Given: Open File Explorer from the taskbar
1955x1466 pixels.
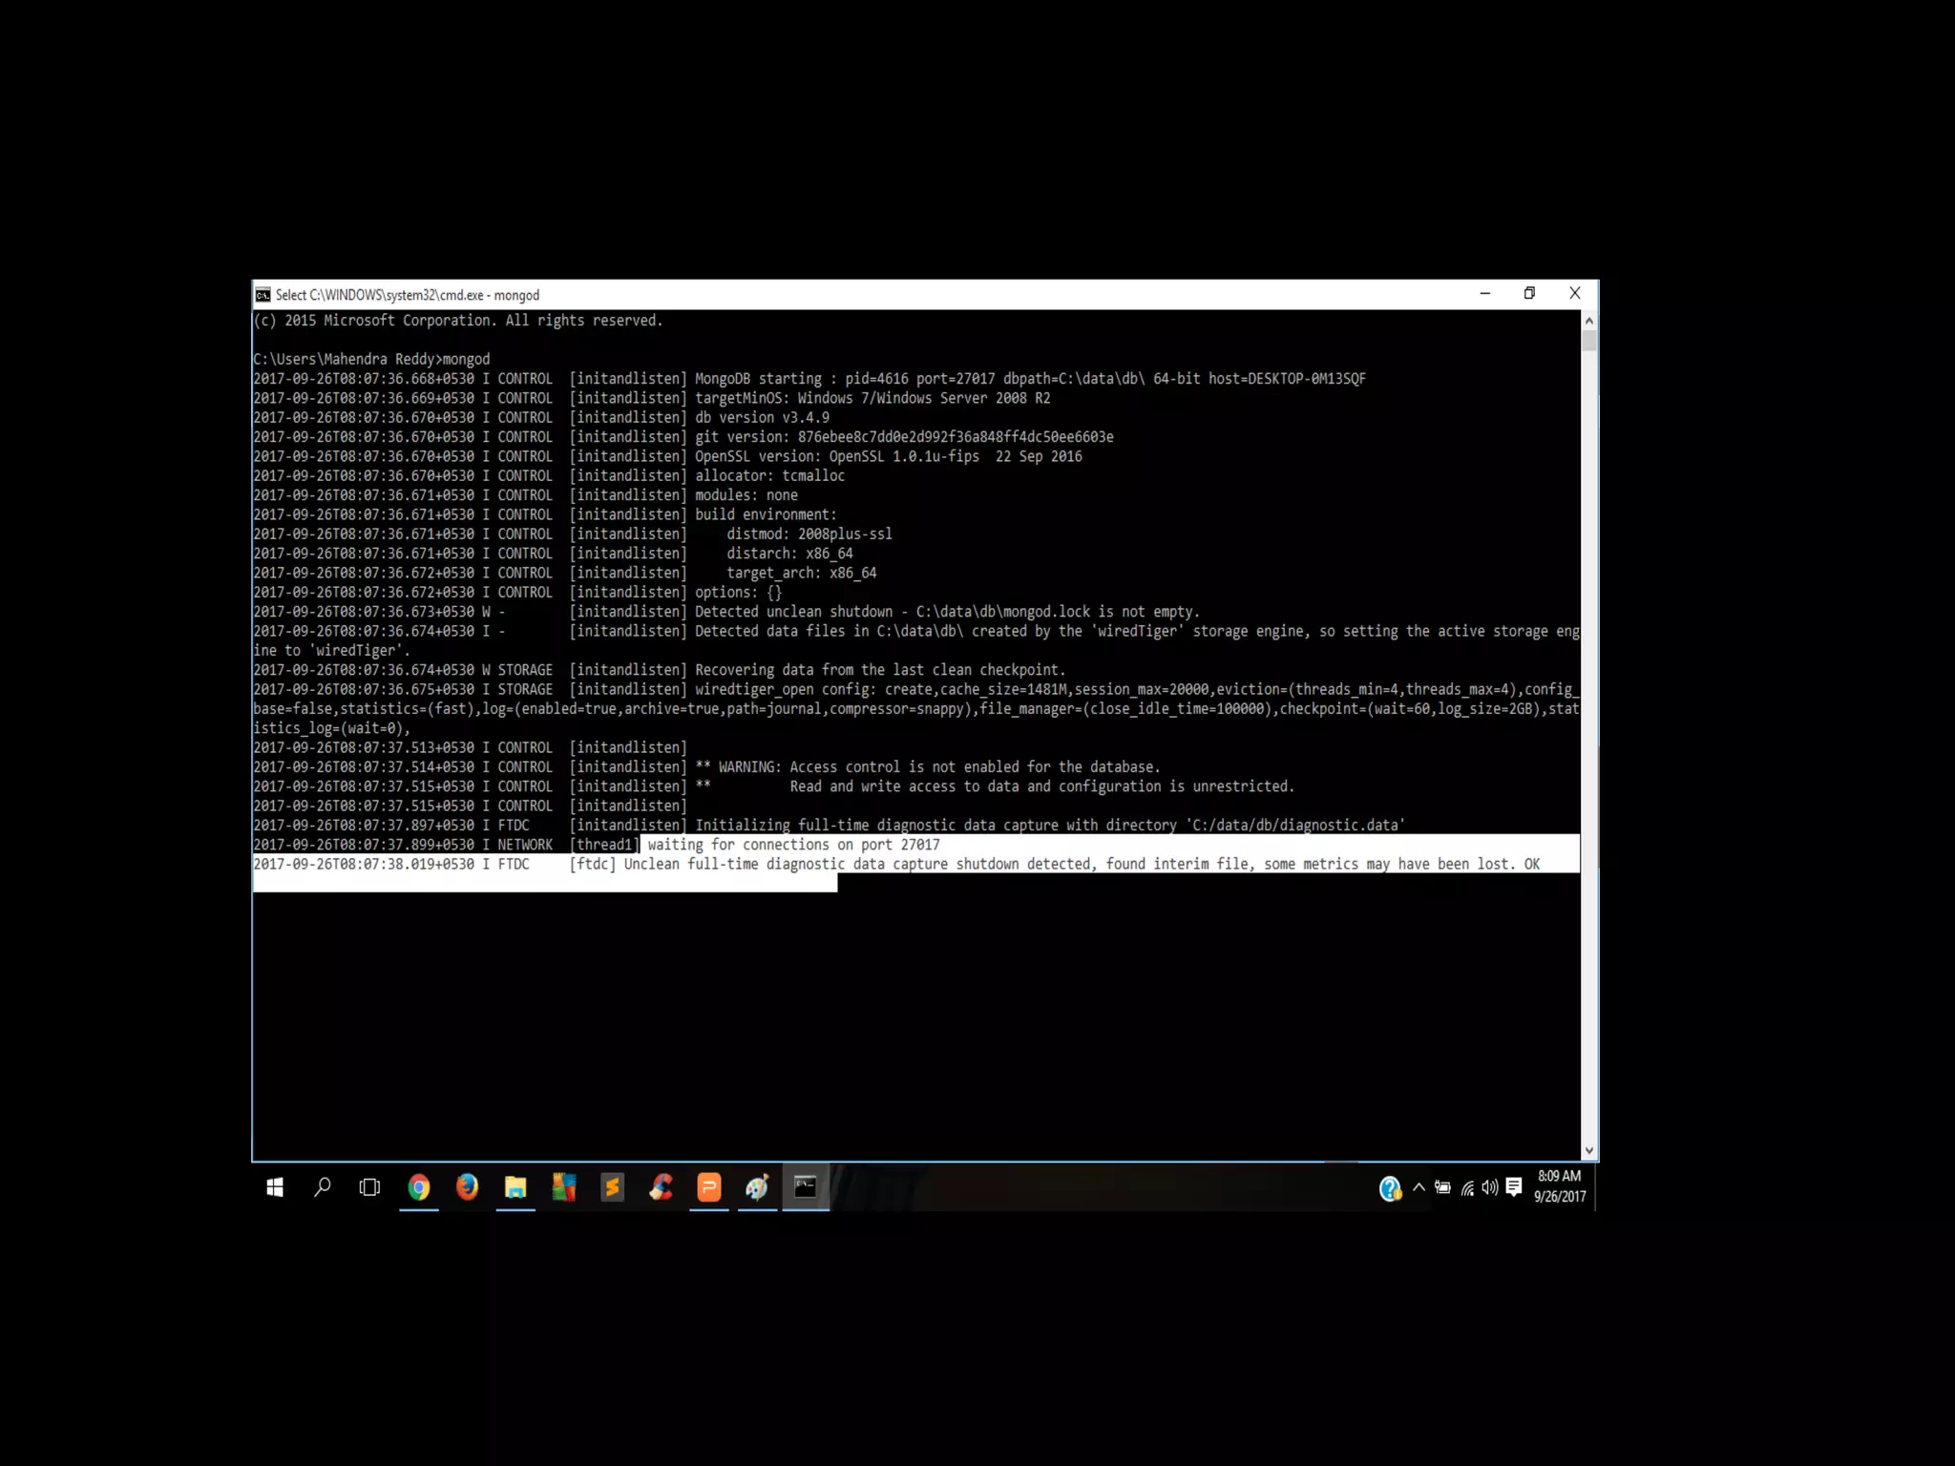Looking at the screenshot, I should [515, 1187].
